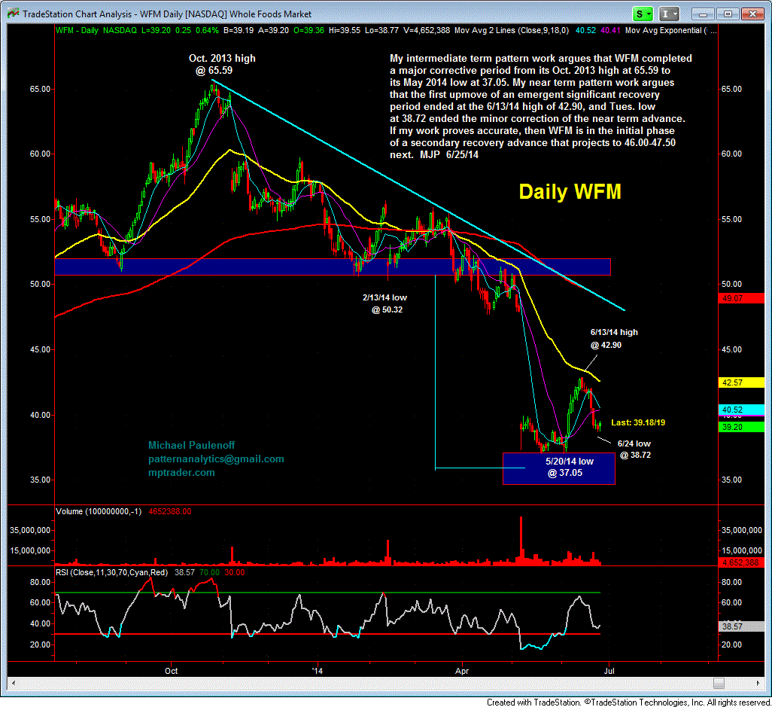Restore down the chart analysis window
This screenshot has width=772, height=707.
pyautogui.click(x=728, y=14)
